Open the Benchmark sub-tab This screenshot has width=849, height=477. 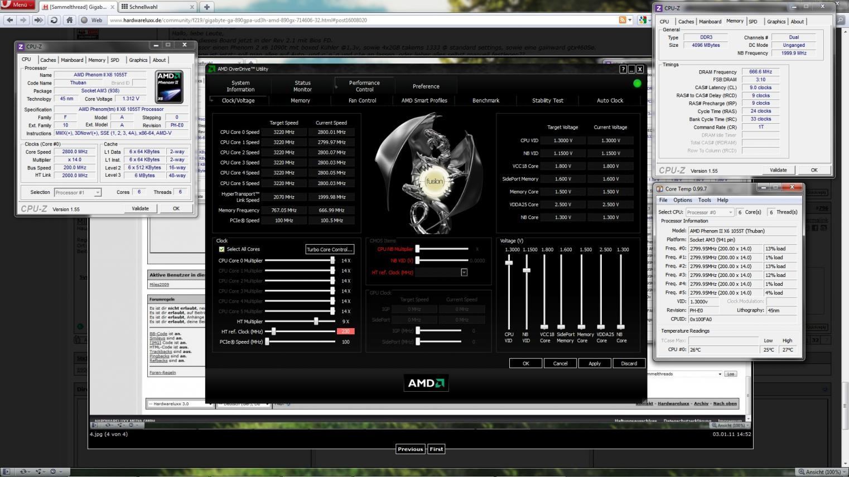(x=486, y=100)
